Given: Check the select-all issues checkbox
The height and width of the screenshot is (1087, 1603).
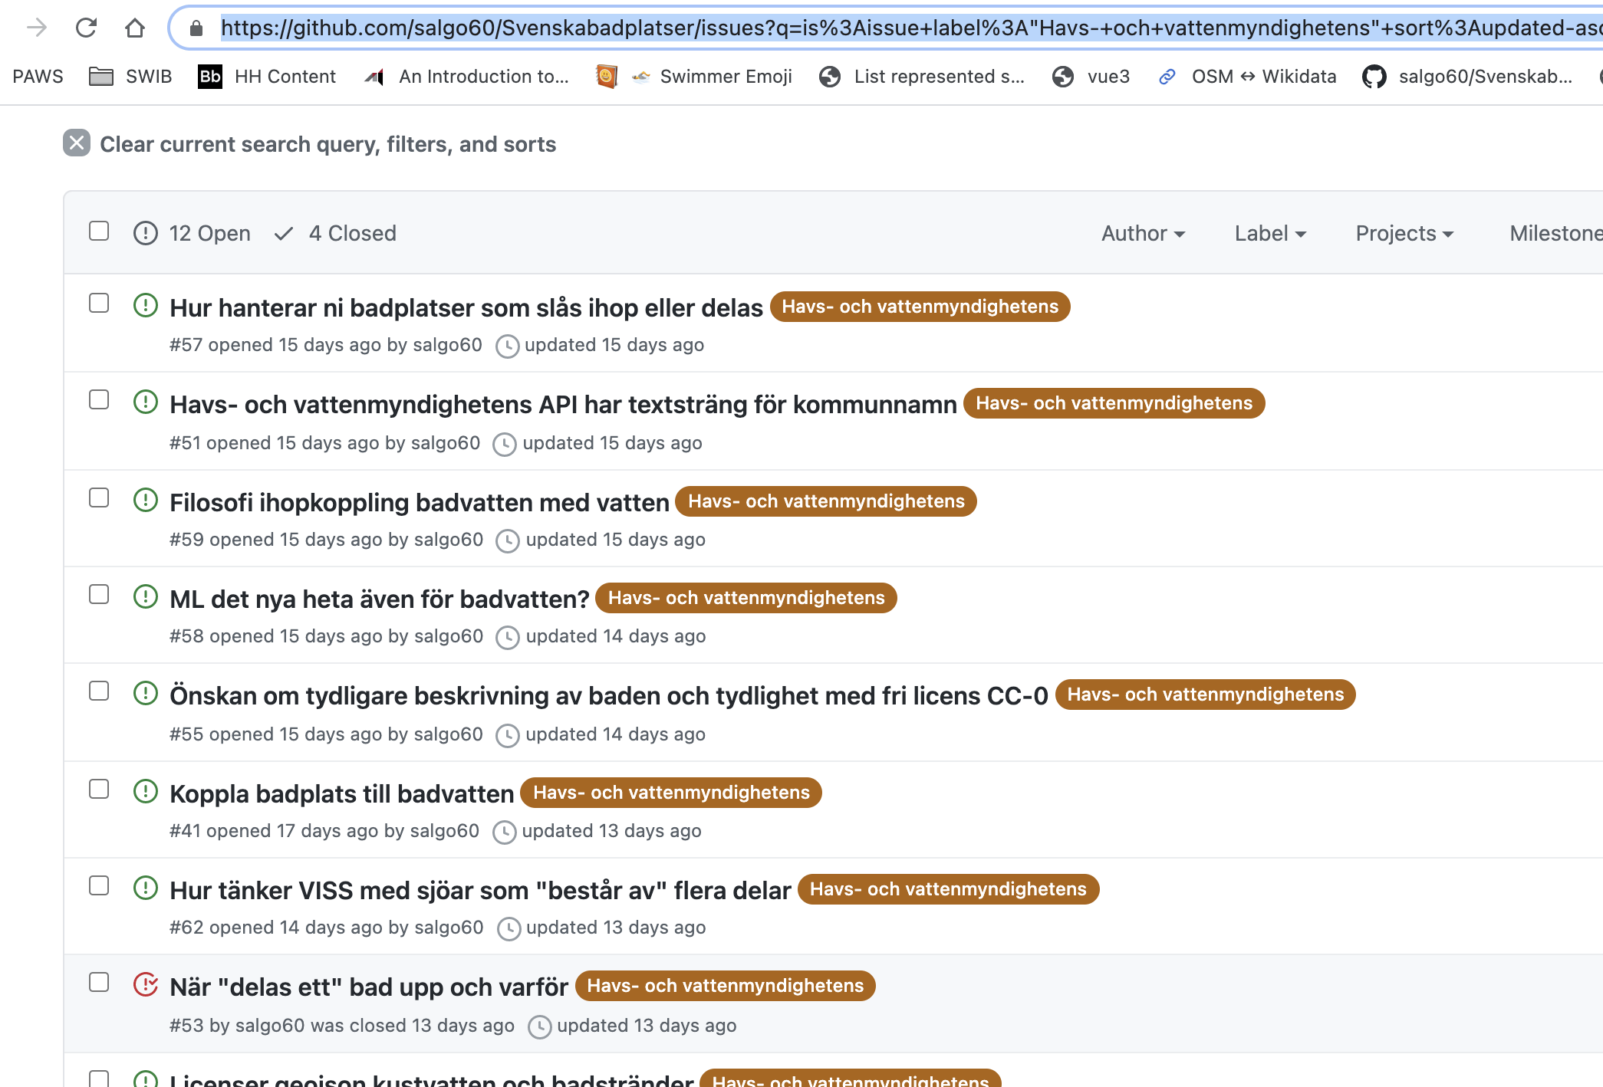Looking at the screenshot, I should point(99,232).
